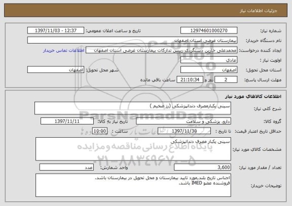The width and height of the screenshot is (292, 206).
Task: Select the need number field 12974601000270
Action: click(209, 30)
